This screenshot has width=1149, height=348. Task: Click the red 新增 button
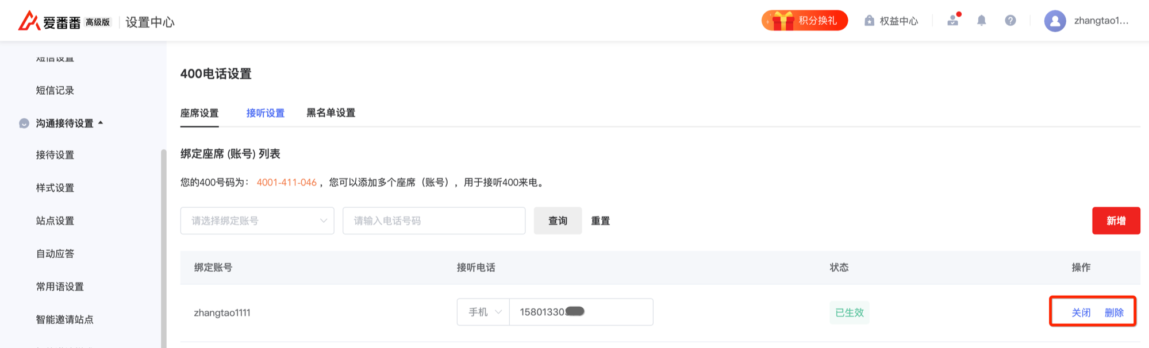coord(1116,221)
